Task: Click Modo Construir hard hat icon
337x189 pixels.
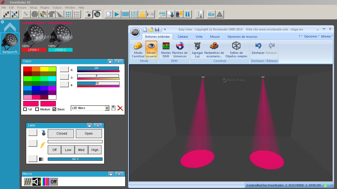Action: pyautogui.click(x=138, y=50)
